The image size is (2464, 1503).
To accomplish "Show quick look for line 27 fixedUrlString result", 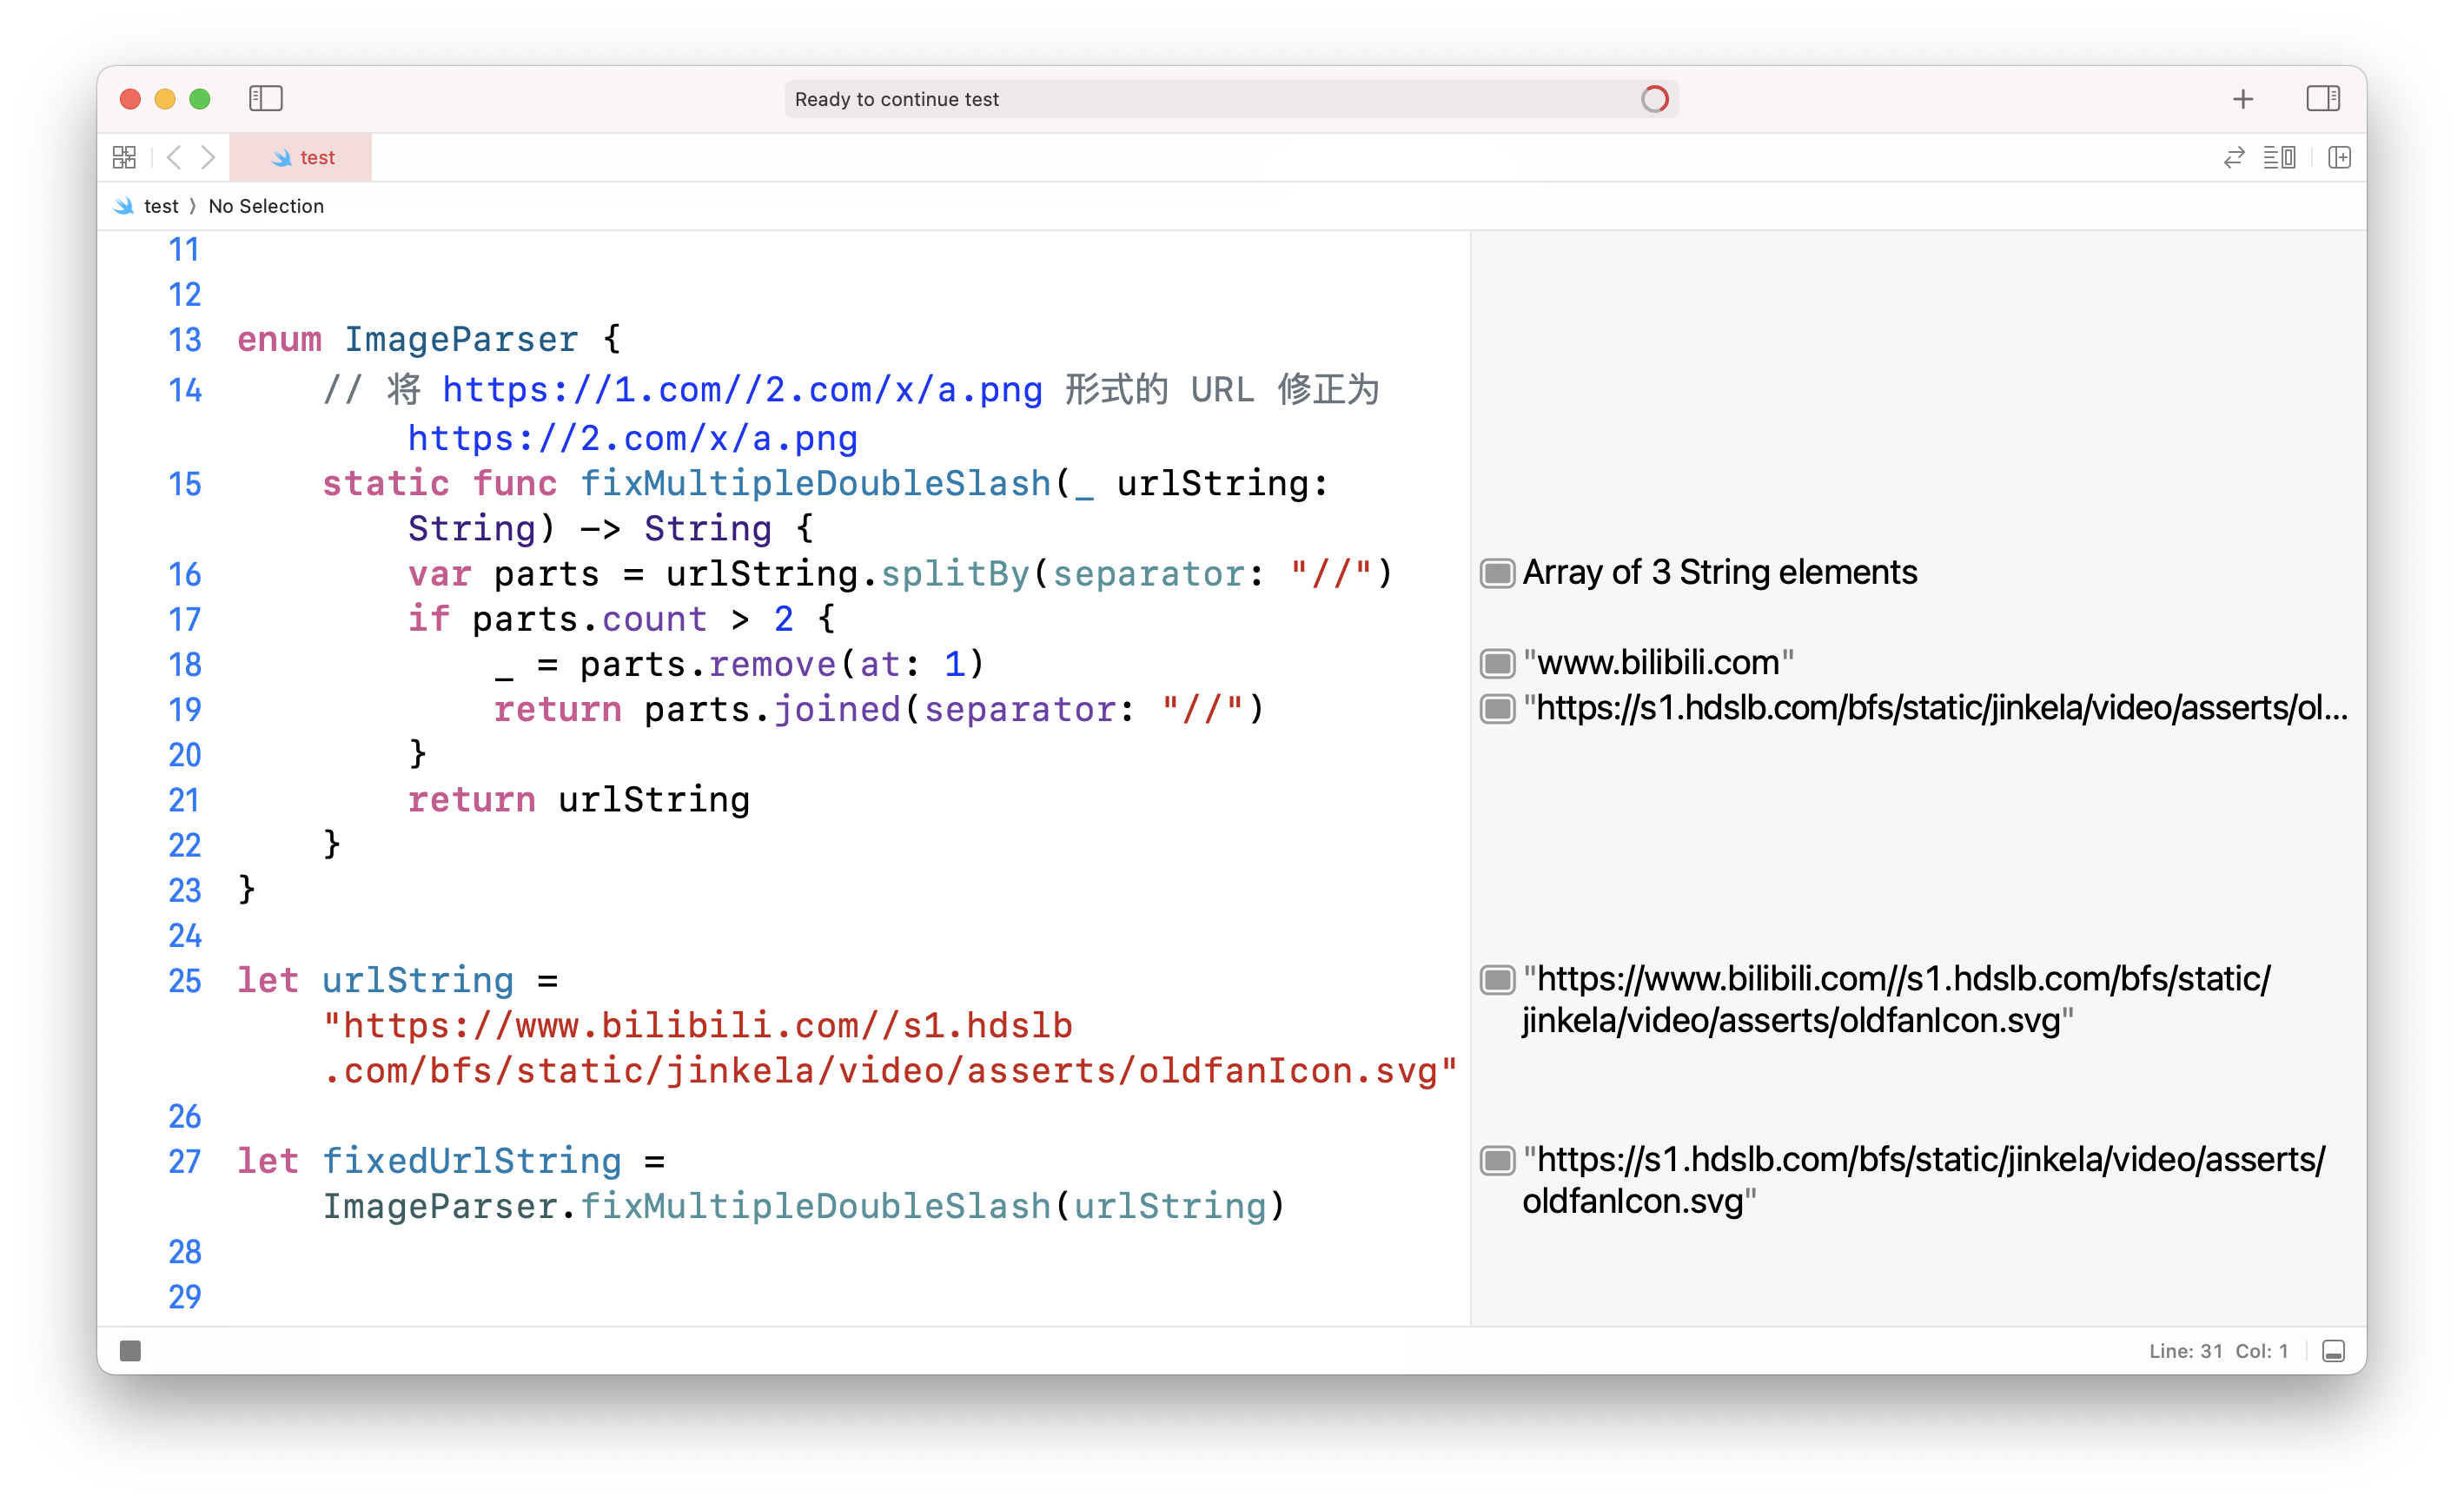I will click(x=1497, y=1160).
